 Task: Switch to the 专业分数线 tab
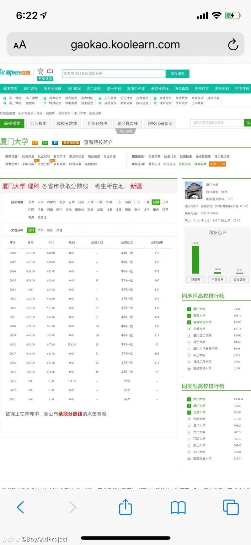tap(97, 123)
